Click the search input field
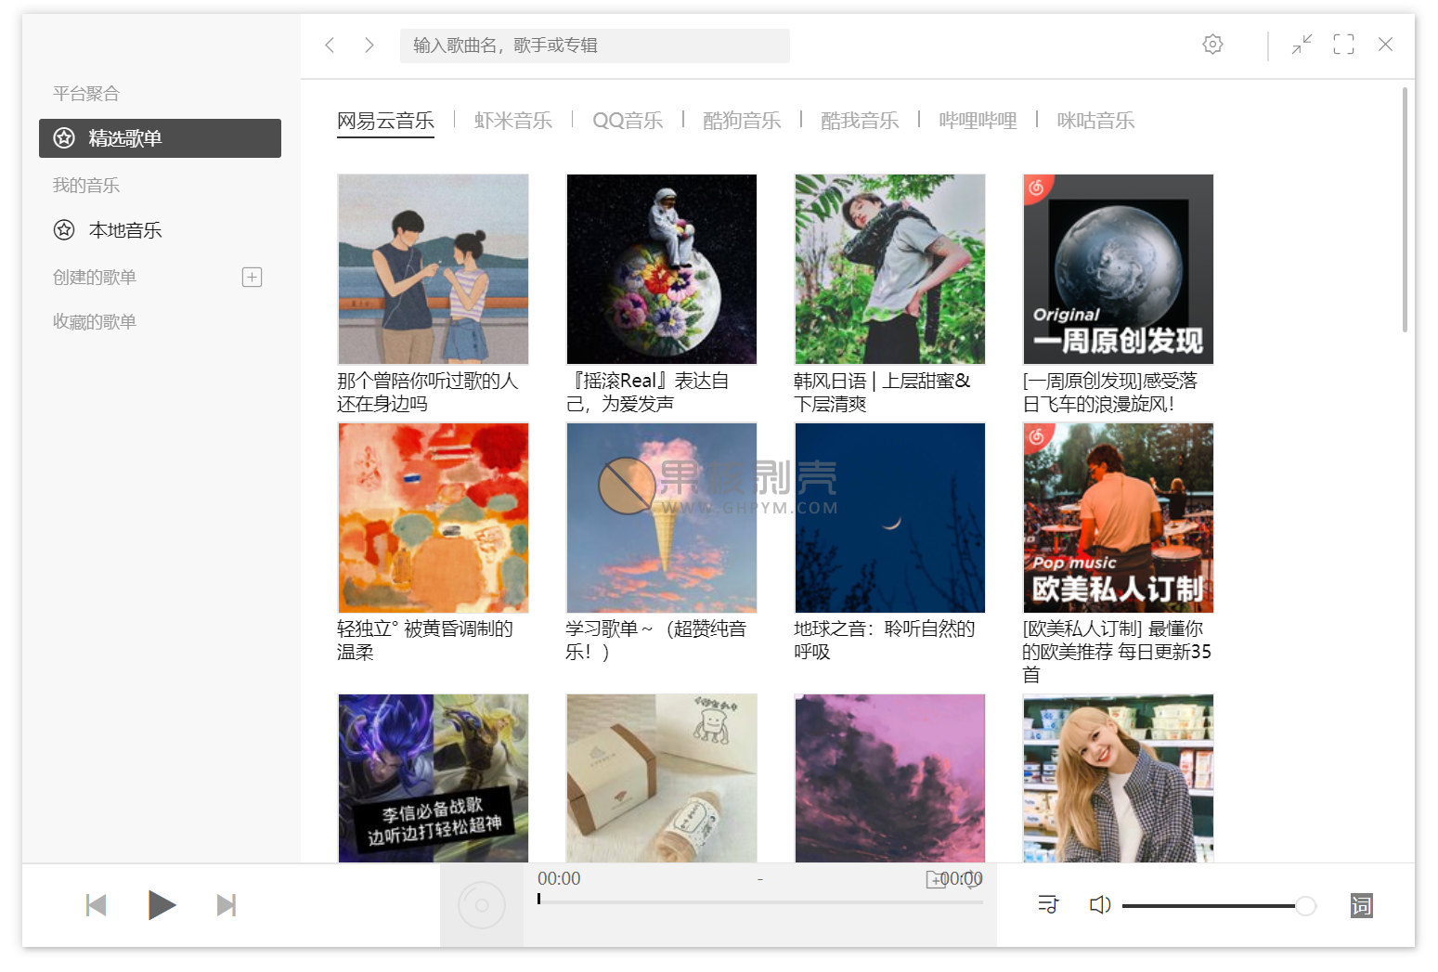This screenshot has height=972, width=1438. [x=594, y=45]
